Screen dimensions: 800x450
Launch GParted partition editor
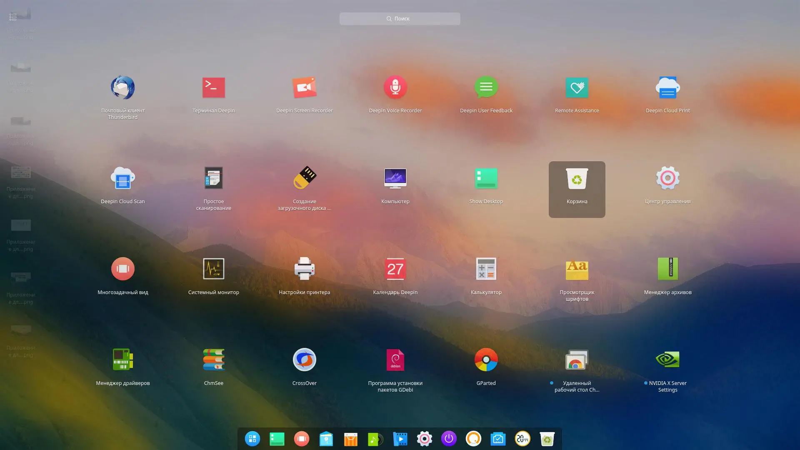(486, 360)
